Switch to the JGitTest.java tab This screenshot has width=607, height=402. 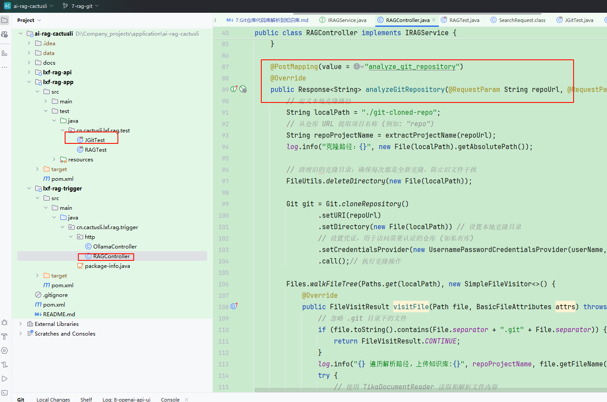[x=575, y=20]
